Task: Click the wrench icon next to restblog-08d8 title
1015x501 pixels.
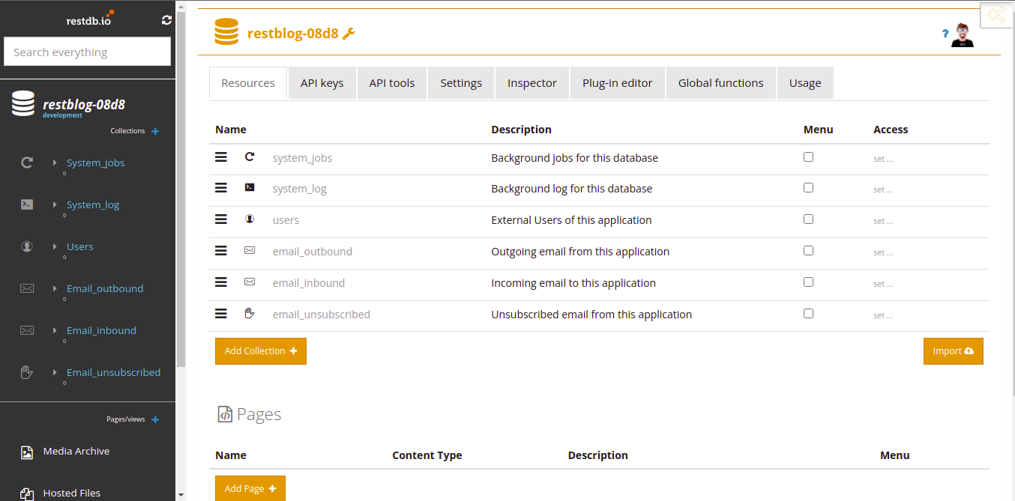Action: pyautogui.click(x=349, y=33)
